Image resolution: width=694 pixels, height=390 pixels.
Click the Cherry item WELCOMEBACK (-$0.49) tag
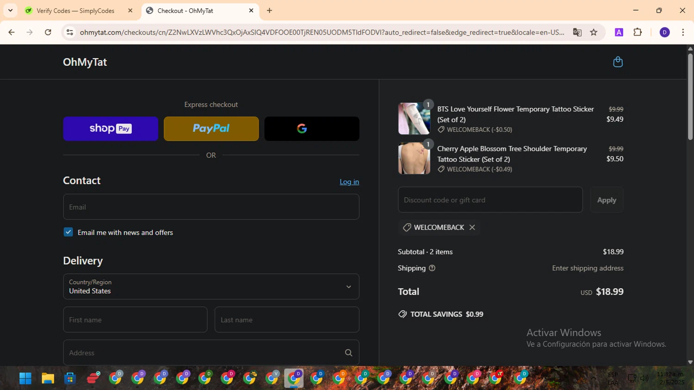(x=475, y=169)
